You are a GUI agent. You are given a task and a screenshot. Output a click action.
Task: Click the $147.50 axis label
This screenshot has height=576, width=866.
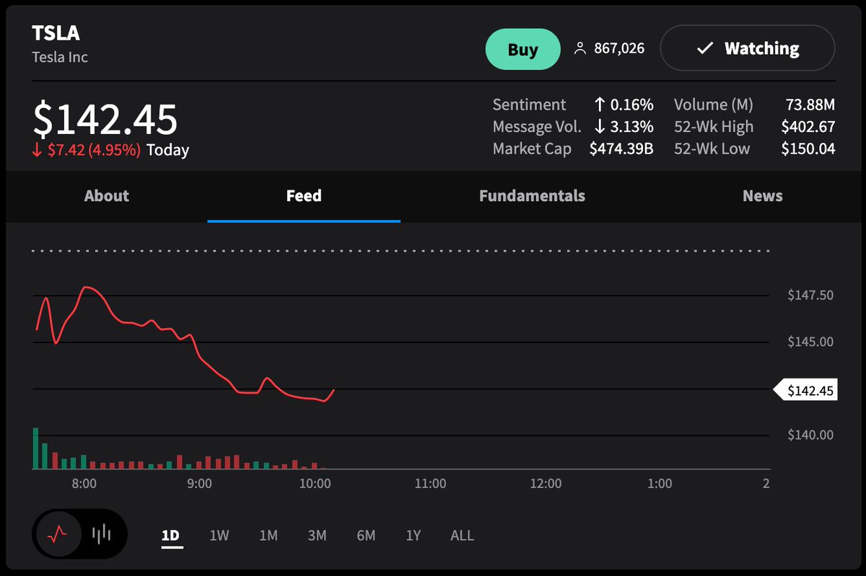(x=810, y=296)
